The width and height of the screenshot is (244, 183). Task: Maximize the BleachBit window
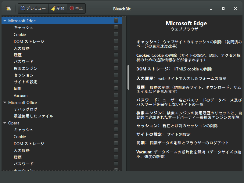click(x=223, y=9)
